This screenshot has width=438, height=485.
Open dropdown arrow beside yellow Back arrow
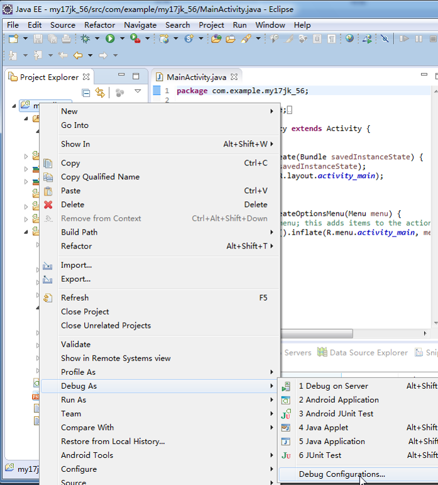pos(90,55)
